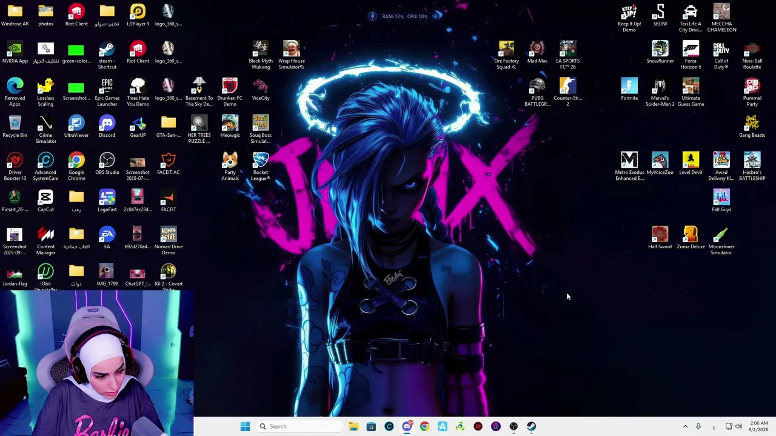The image size is (776, 436).
Task: Open the Pummel Party shortcut
Action: coord(752,93)
